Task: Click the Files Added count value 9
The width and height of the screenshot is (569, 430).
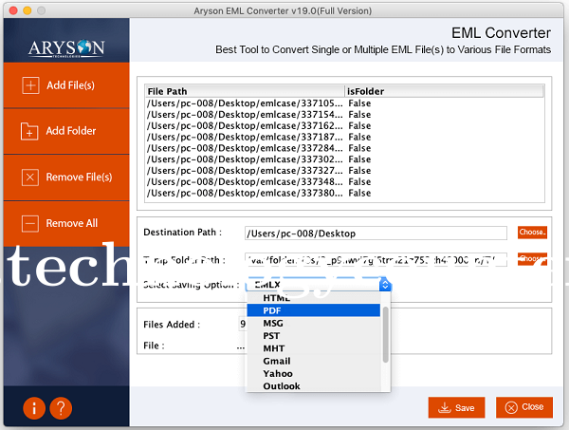Action: [243, 324]
